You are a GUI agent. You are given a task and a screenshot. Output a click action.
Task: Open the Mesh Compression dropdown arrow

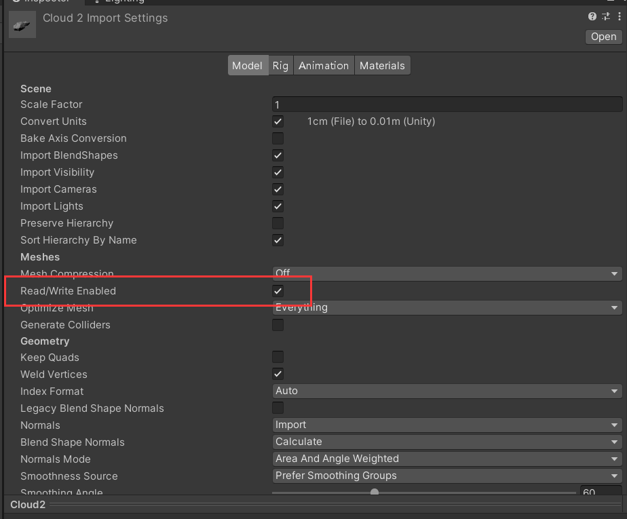pos(615,273)
